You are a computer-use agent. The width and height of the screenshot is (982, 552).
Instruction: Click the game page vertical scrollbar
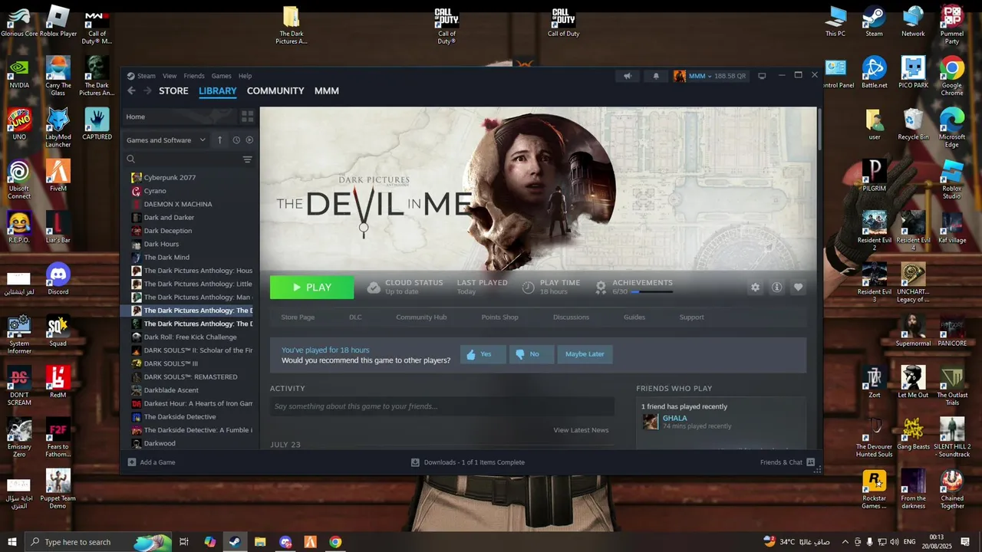point(820,130)
